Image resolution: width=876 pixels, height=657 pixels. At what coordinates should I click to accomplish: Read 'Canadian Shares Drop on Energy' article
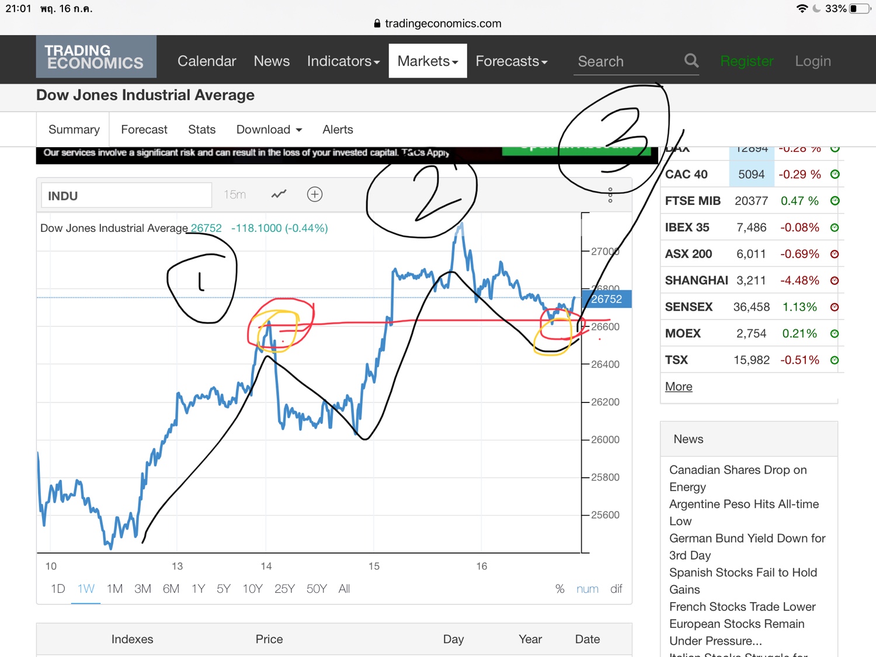pos(738,478)
